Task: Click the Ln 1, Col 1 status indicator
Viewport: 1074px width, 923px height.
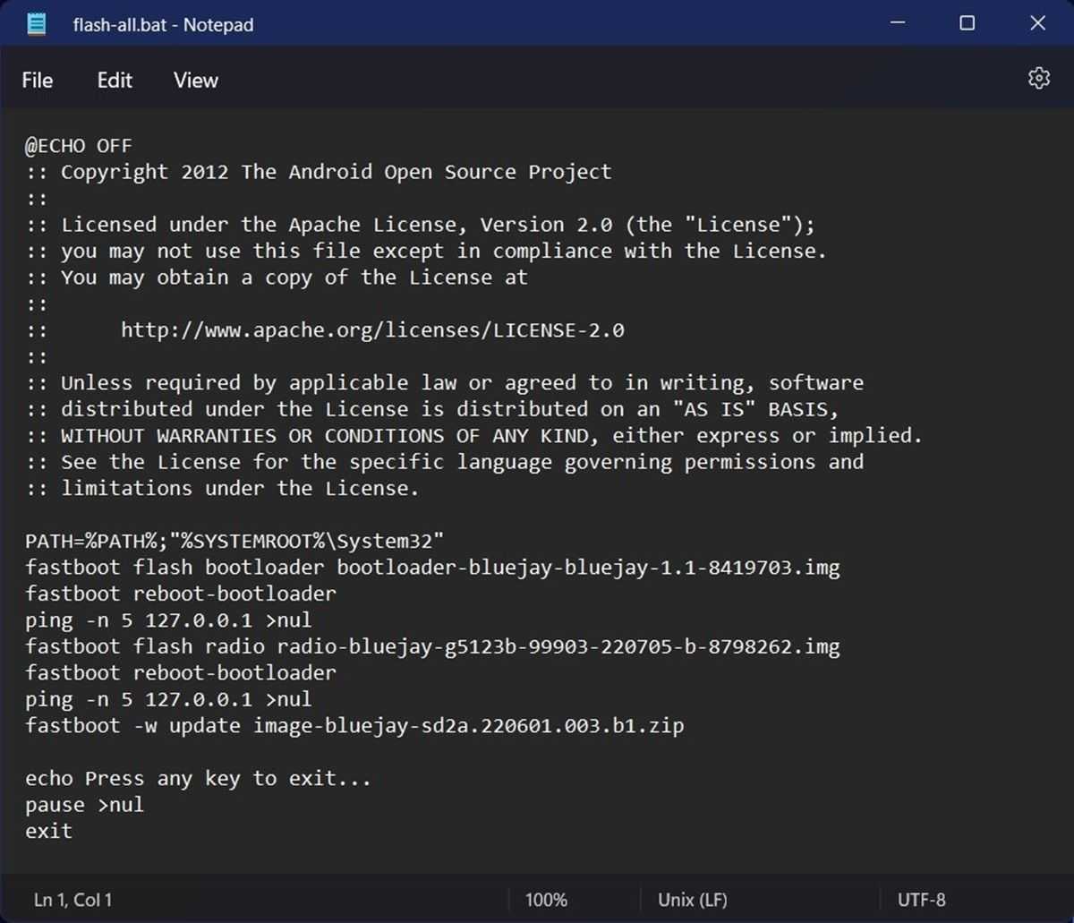Action: pos(73,900)
